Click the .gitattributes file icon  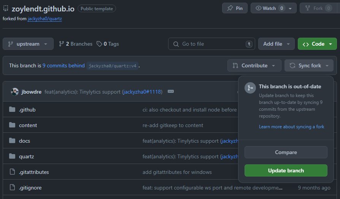tap(12, 172)
